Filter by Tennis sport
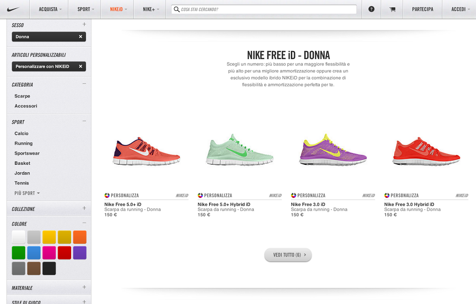Image resolution: width=476 pixels, height=304 pixels. [21, 183]
